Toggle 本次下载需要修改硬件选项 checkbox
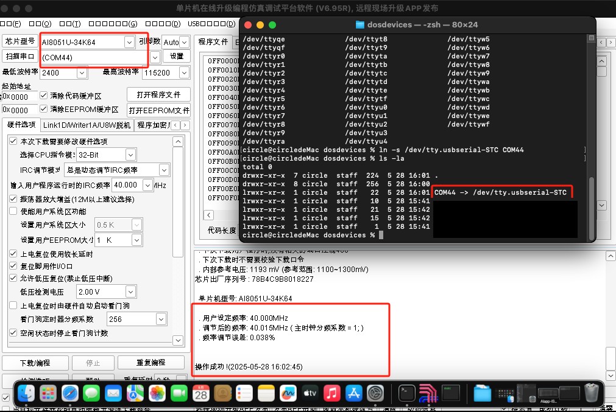This screenshot has height=412, width=616. [13, 141]
